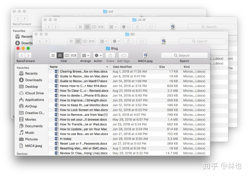Select 'How to delete i...iPhone 615.docx'
The width and height of the screenshot is (248, 176).
tap(129, 95)
